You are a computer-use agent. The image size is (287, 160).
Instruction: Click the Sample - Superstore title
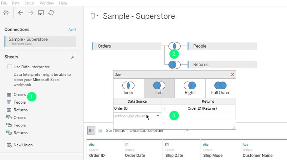tap(139, 16)
